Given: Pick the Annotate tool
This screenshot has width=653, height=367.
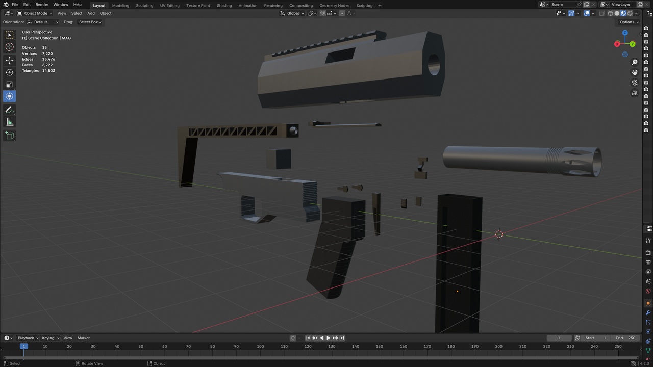Looking at the screenshot, I should 9,110.
